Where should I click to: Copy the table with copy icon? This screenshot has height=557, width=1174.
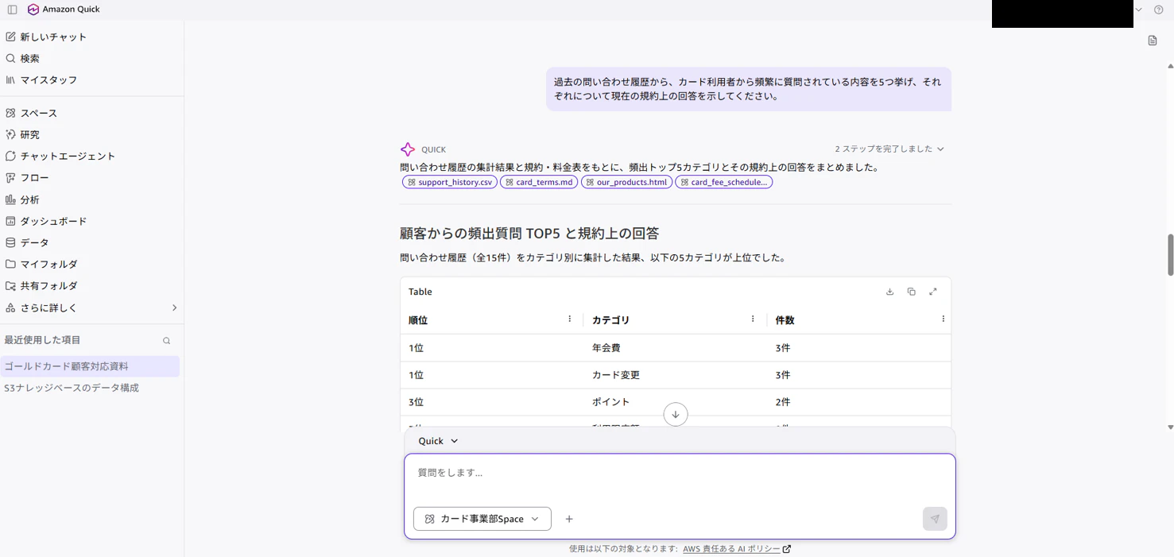point(912,292)
